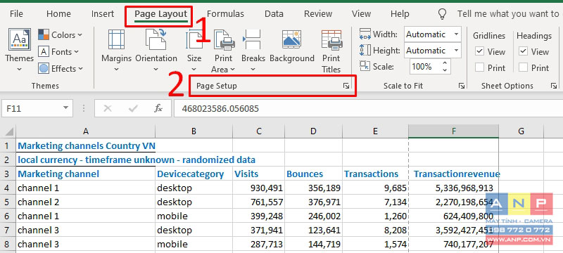Image resolution: width=563 pixels, height=253 pixels.
Task: Click Transactions cell 8,208
Action: pos(375,230)
